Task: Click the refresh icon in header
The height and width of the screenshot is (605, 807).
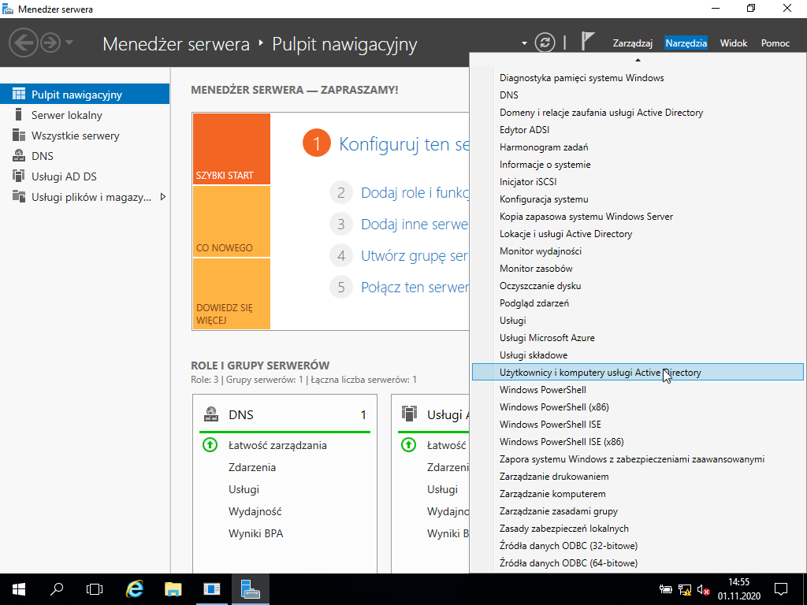Action: [545, 43]
